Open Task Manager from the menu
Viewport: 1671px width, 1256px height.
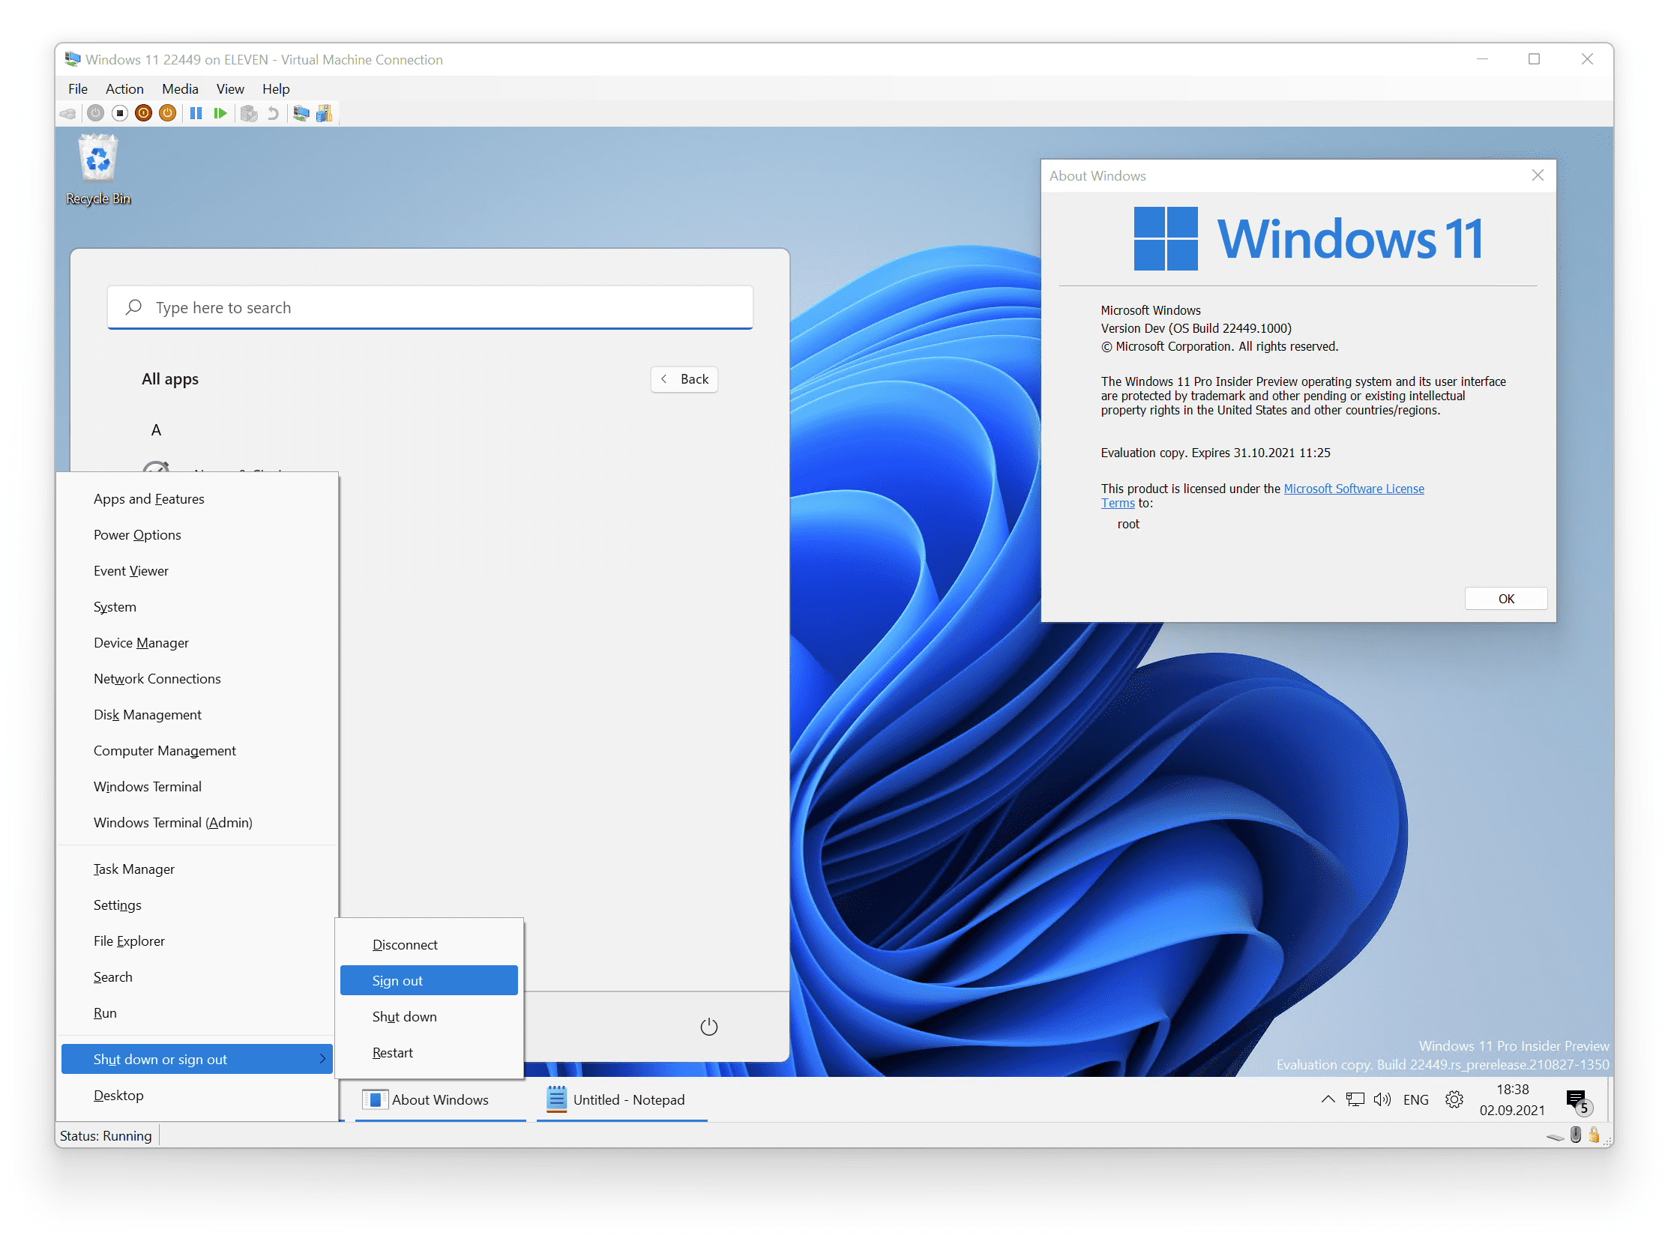pyautogui.click(x=197, y=869)
